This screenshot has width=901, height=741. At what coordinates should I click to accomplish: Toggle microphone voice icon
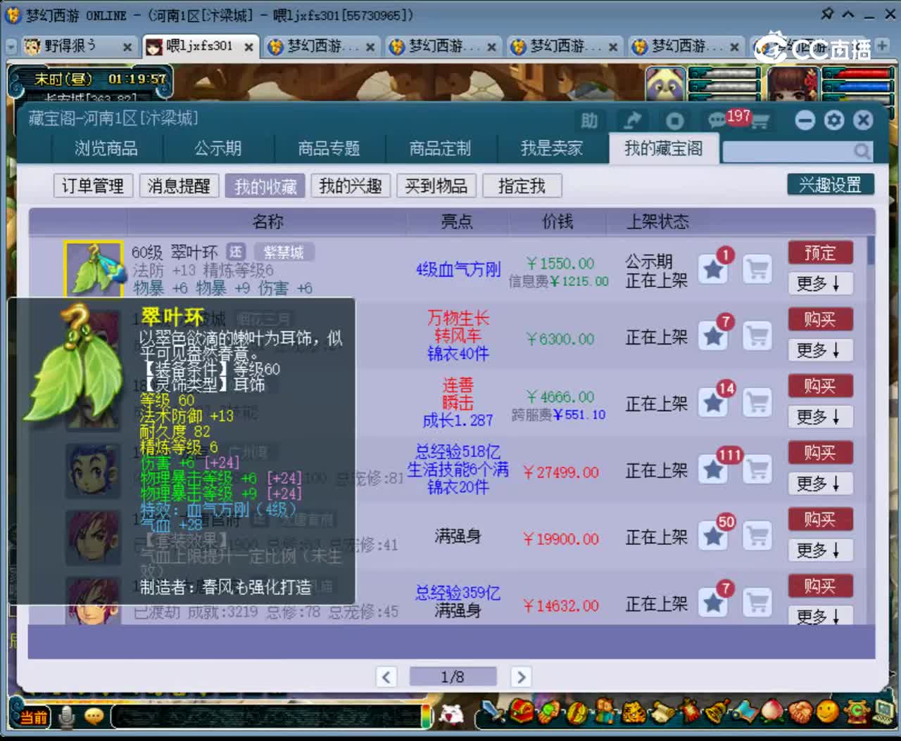tap(68, 717)
